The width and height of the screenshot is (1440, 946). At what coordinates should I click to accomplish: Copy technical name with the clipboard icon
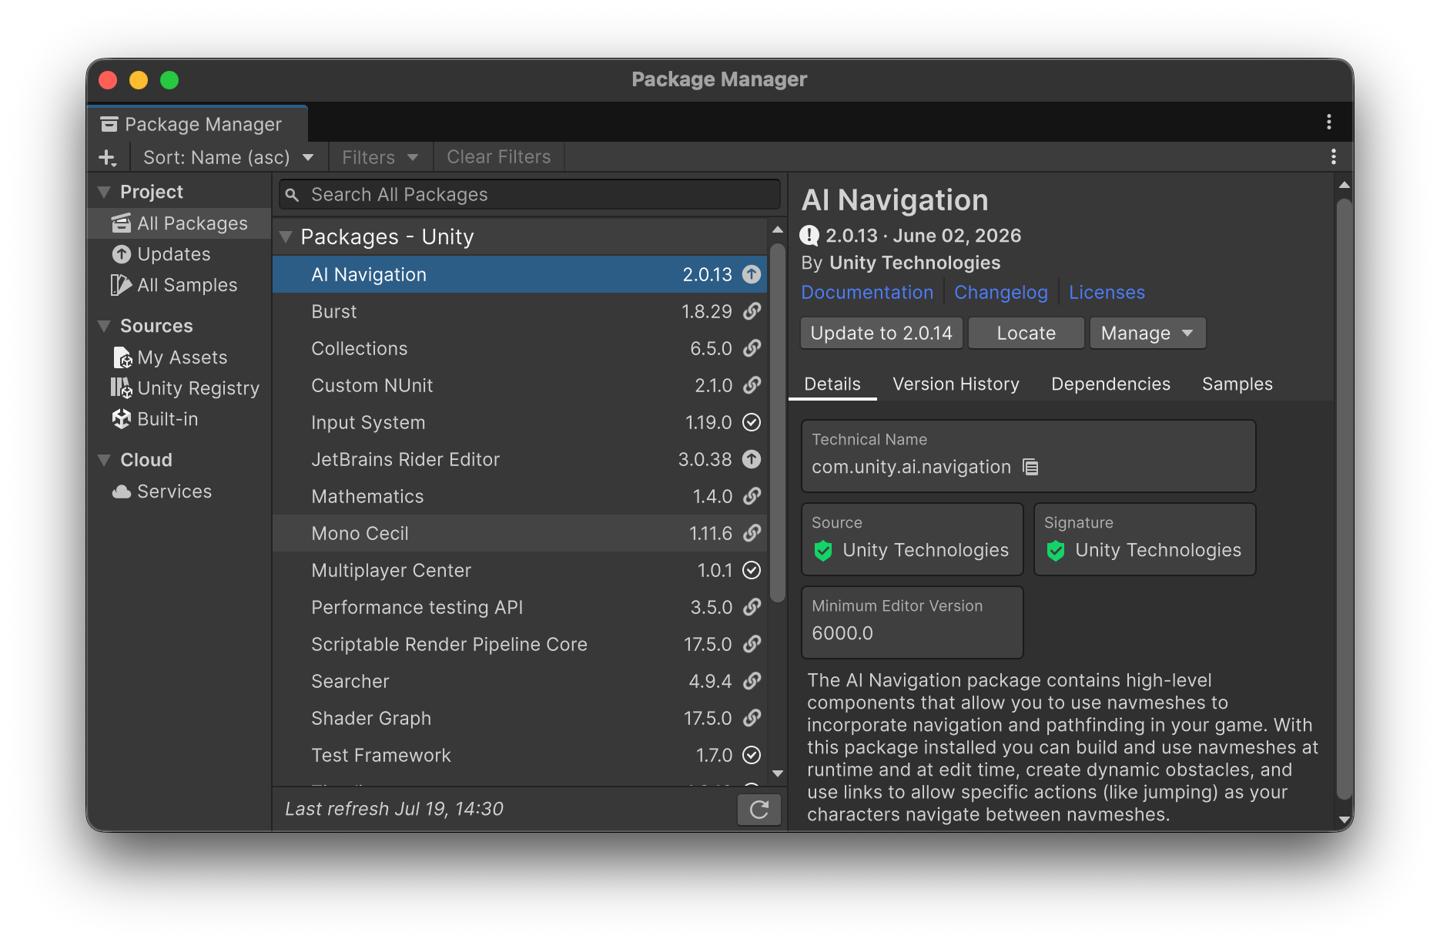[x=1030, y=467]
